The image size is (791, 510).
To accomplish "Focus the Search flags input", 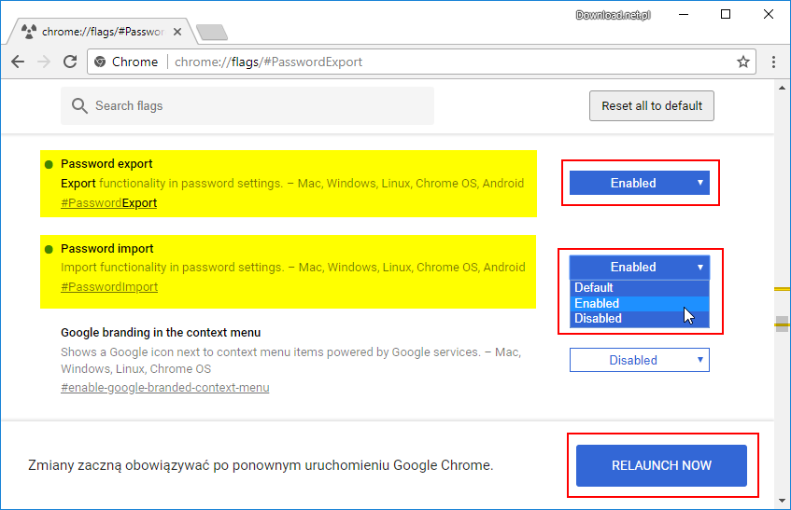I will pyautogui.click(x=247, y=105).
